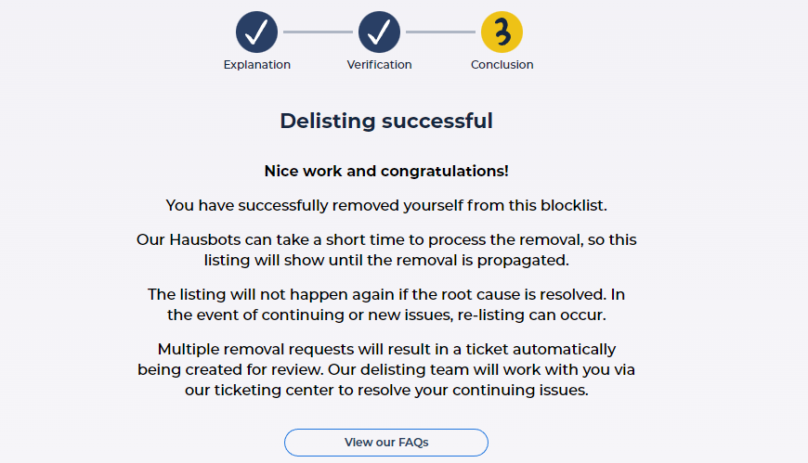This screenshot has width=808, height=463.
Task: Click the word propagated in the Hausbots paragraph
Action: 521,261
